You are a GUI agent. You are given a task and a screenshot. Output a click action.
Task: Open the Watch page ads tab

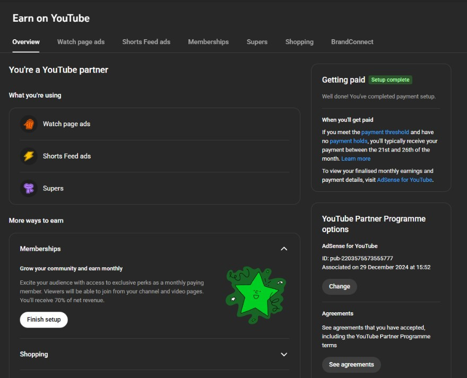tap(81, 42)
